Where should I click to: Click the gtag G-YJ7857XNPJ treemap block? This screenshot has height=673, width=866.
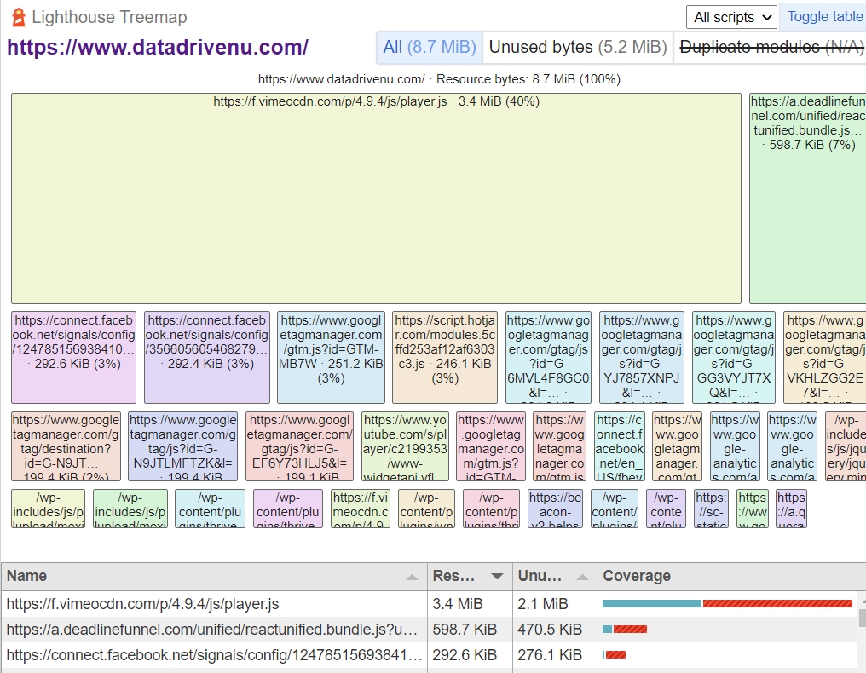pyautogui.click(x=642, y=357)
